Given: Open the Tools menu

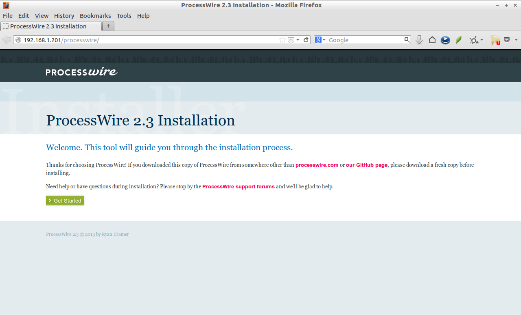Looking at the screenshot, I should pos(124,16).
